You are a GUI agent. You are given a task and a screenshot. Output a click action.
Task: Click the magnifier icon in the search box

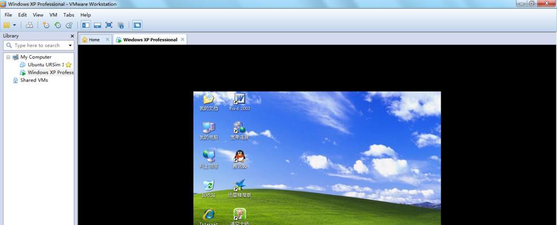[x=9, y=46]
